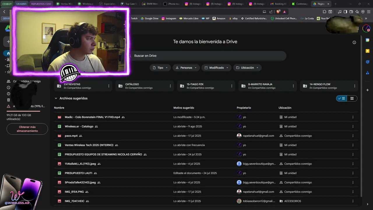Click the info icon beside welcome heading

pyautogui.click(x=354, y=42)
